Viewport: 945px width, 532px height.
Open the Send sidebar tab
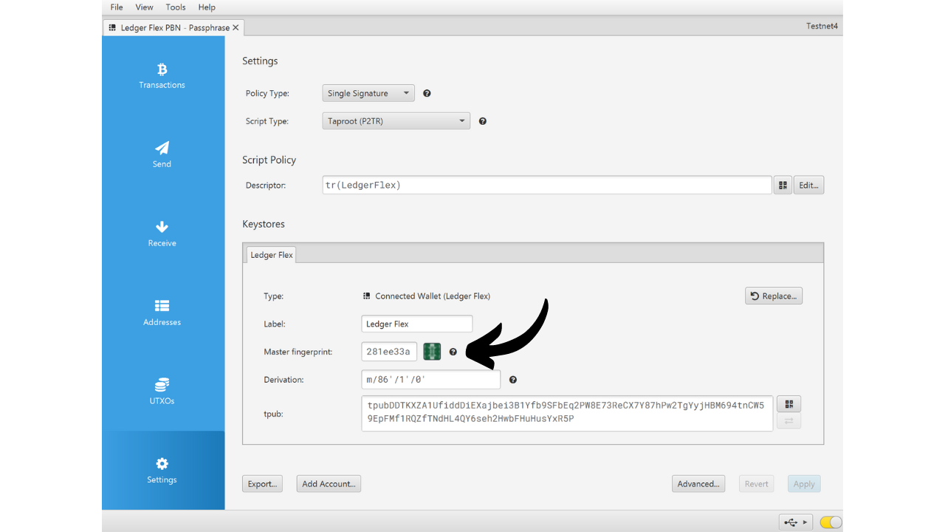tap(162, 155)
